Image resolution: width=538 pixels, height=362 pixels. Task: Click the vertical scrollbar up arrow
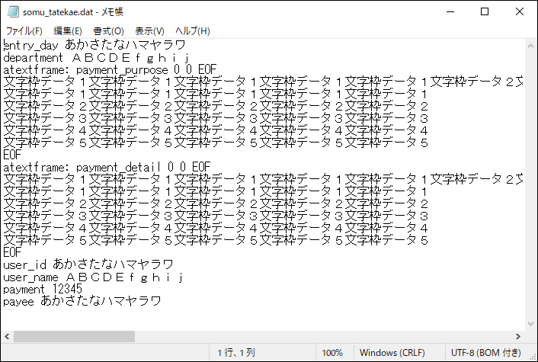click(530, 46)
